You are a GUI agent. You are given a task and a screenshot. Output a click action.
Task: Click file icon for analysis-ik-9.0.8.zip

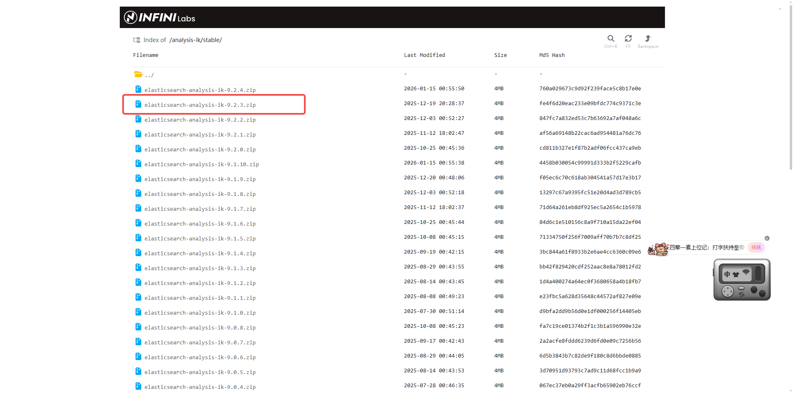(x=138, y=327)
